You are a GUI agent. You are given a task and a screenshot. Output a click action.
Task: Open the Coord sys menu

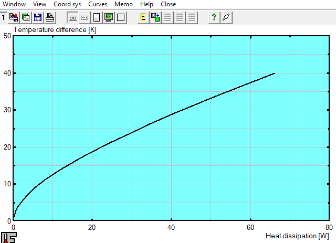(67, 4)
